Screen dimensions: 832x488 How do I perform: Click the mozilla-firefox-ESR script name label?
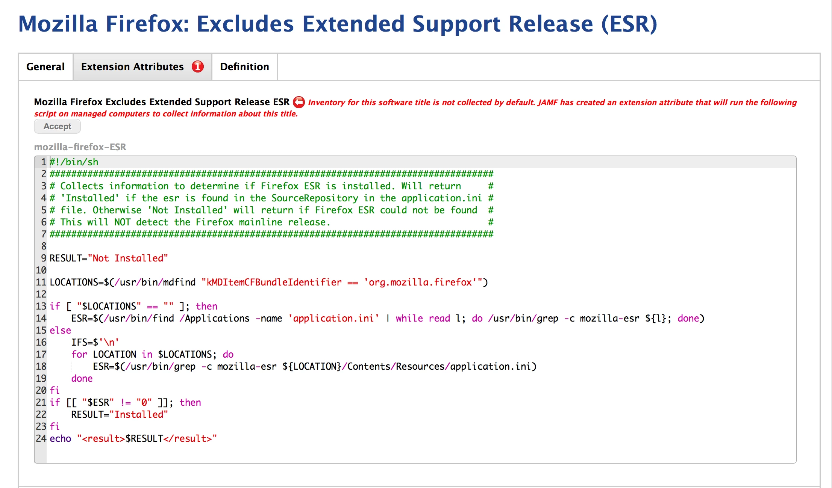click(80, 147)
